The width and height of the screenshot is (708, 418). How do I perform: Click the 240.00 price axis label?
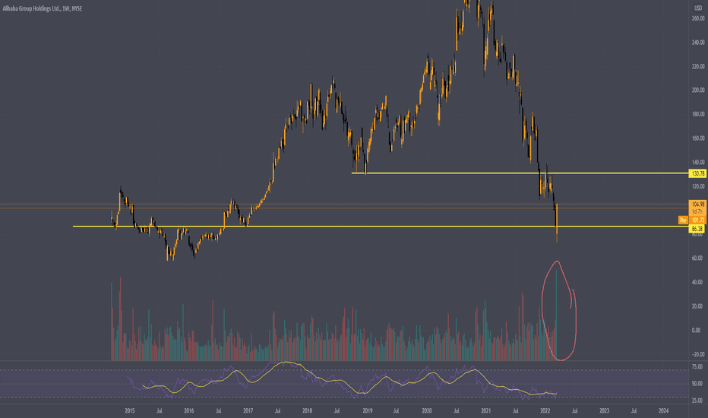(x=698, y=43)
